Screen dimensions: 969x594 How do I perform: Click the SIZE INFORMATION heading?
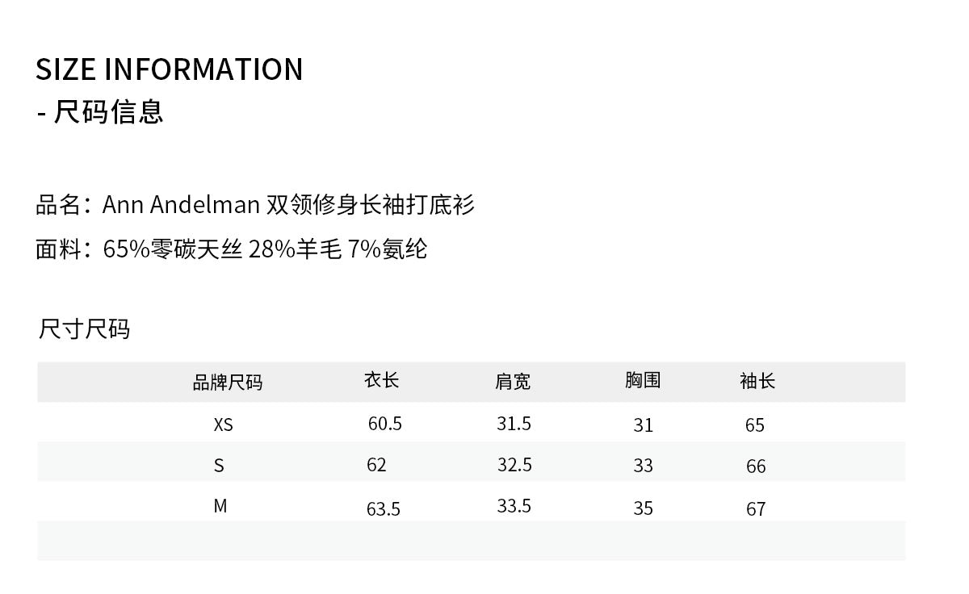pyautogui.click(x=170, y=69)
